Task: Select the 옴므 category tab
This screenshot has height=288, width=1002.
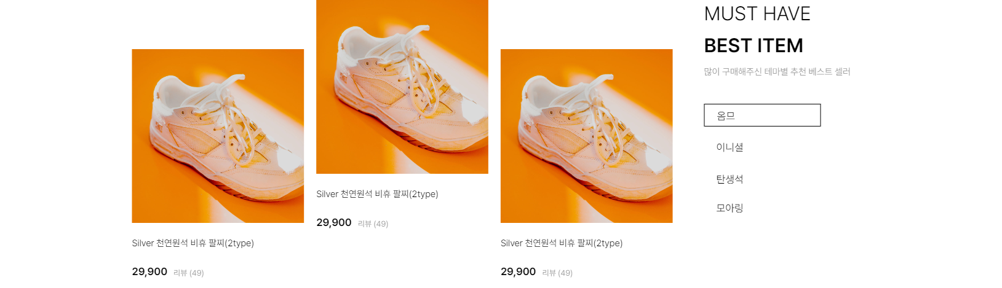Action: point(762,115)
